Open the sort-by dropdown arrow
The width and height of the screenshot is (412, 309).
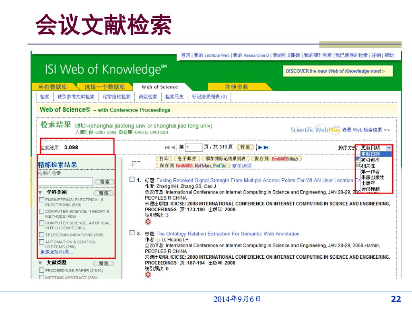[x=389, y=148]
